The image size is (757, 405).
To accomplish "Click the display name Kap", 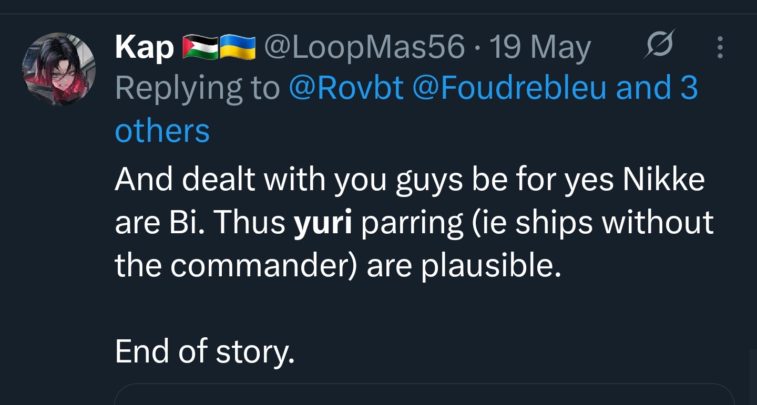I will 145,48.
